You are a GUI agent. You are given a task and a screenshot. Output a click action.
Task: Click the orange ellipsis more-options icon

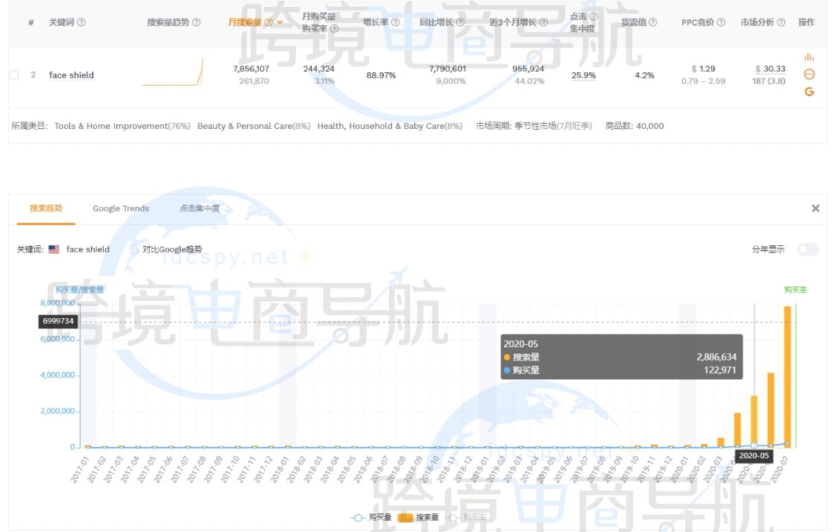tap(809, 75)
